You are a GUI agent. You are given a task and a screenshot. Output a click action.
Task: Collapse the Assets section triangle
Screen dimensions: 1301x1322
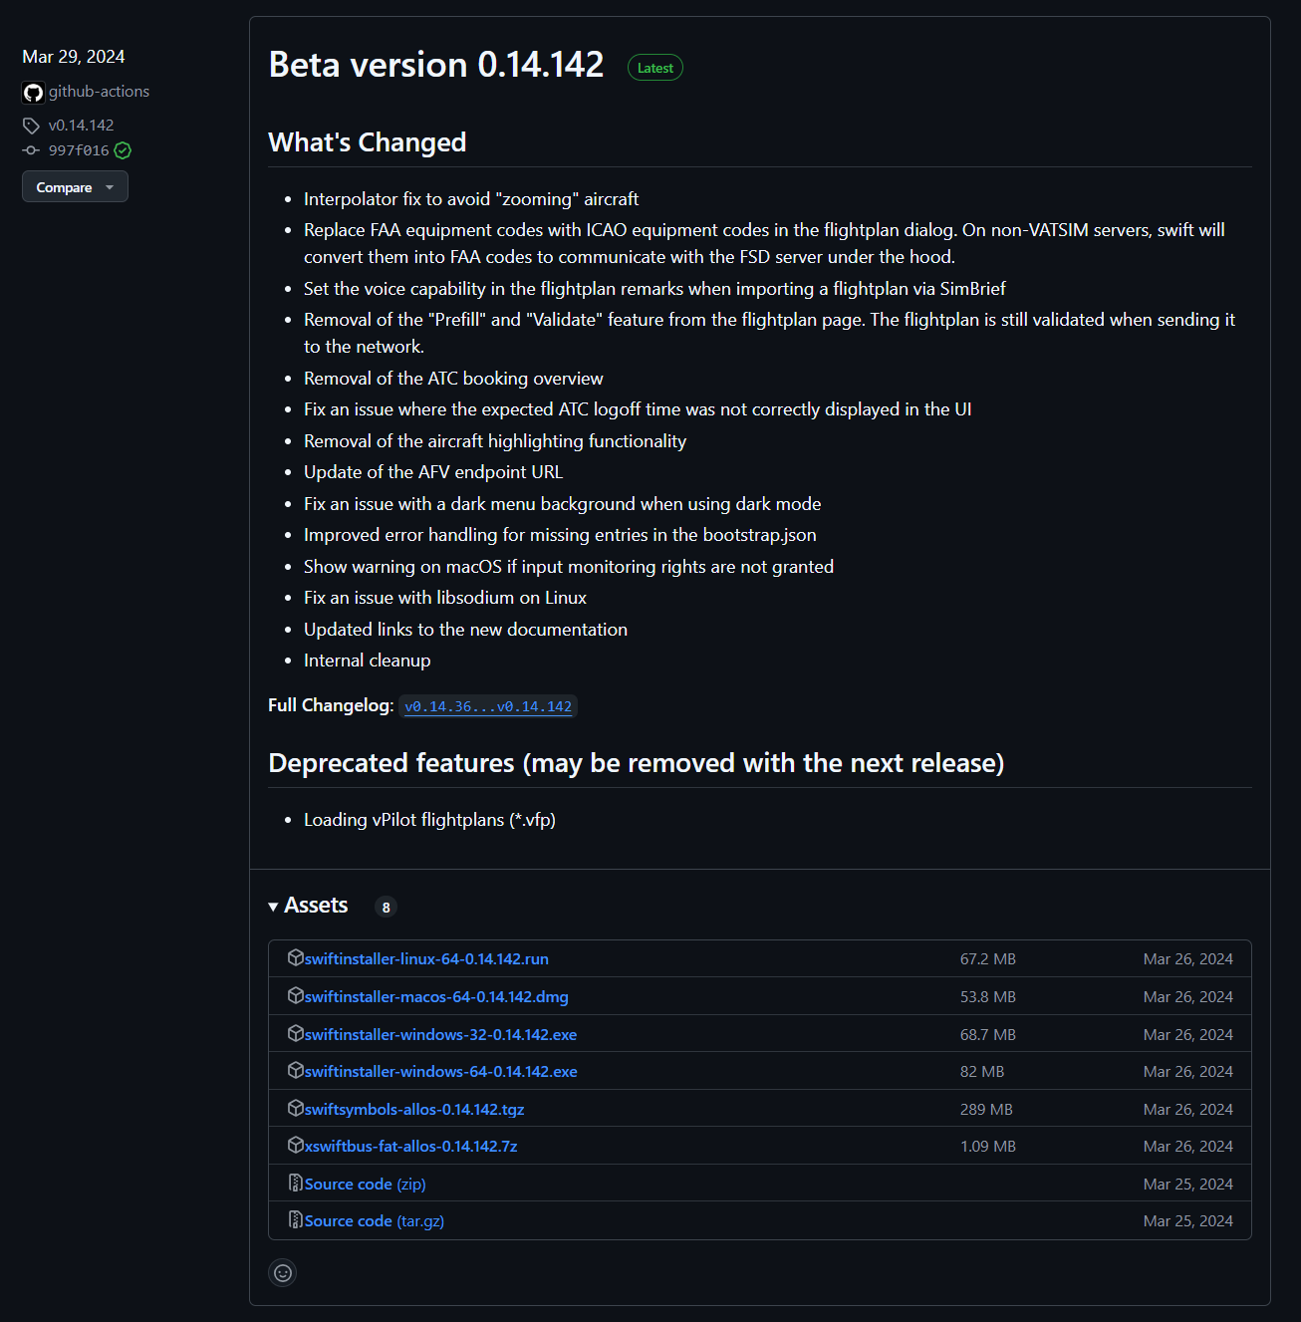click(x=273, y=907)
